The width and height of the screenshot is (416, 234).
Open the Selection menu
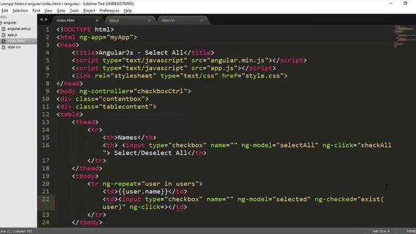pyautogui.click(x=20, y=10)
